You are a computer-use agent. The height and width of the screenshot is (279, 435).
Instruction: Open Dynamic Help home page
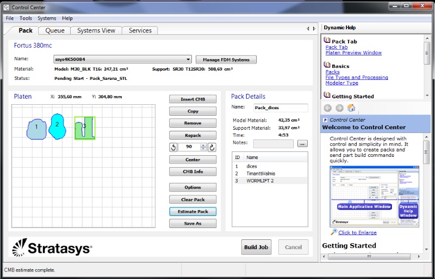point(351,108)
